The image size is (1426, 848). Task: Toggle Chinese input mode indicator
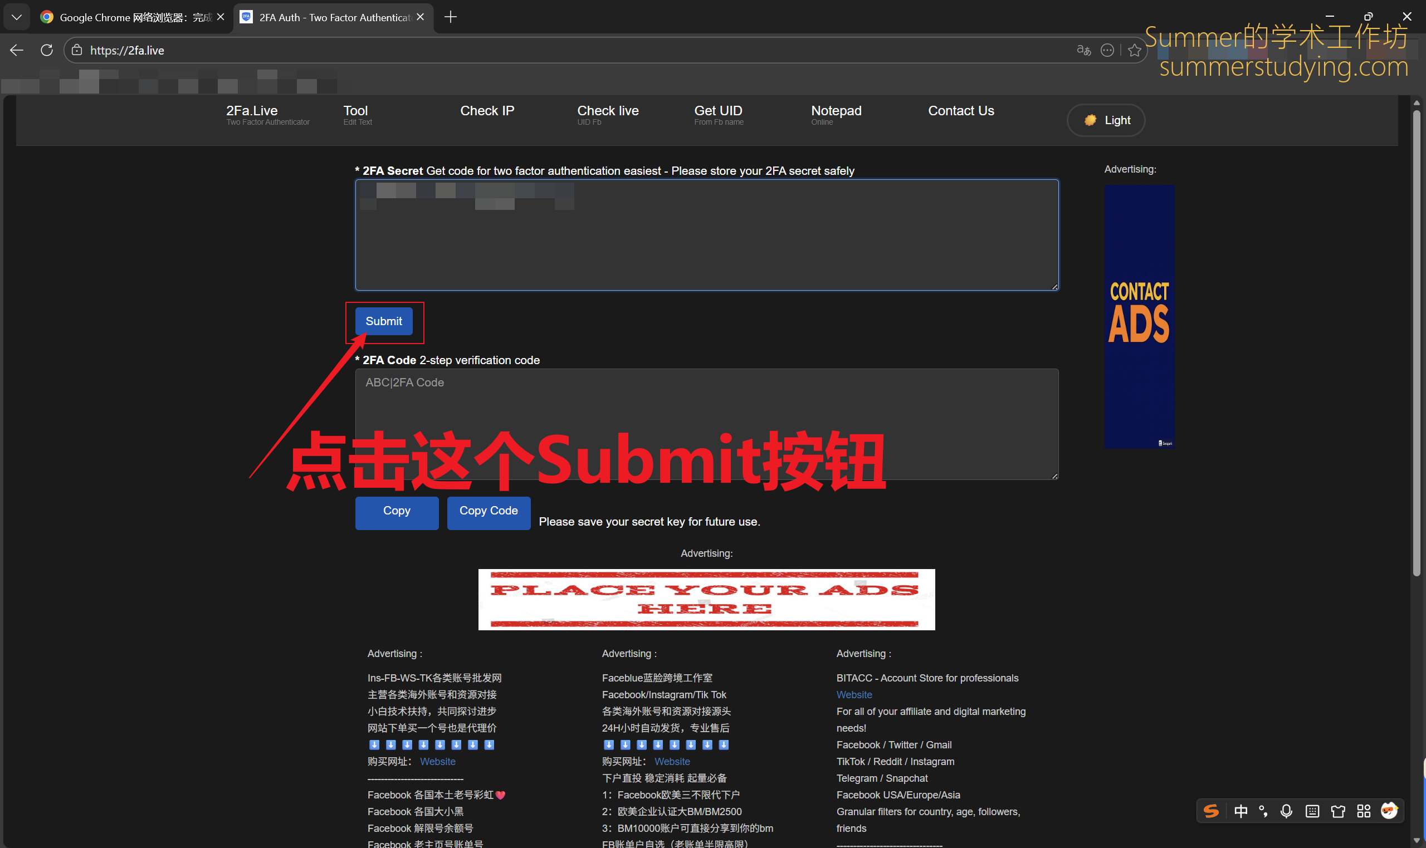(1241, 811)
